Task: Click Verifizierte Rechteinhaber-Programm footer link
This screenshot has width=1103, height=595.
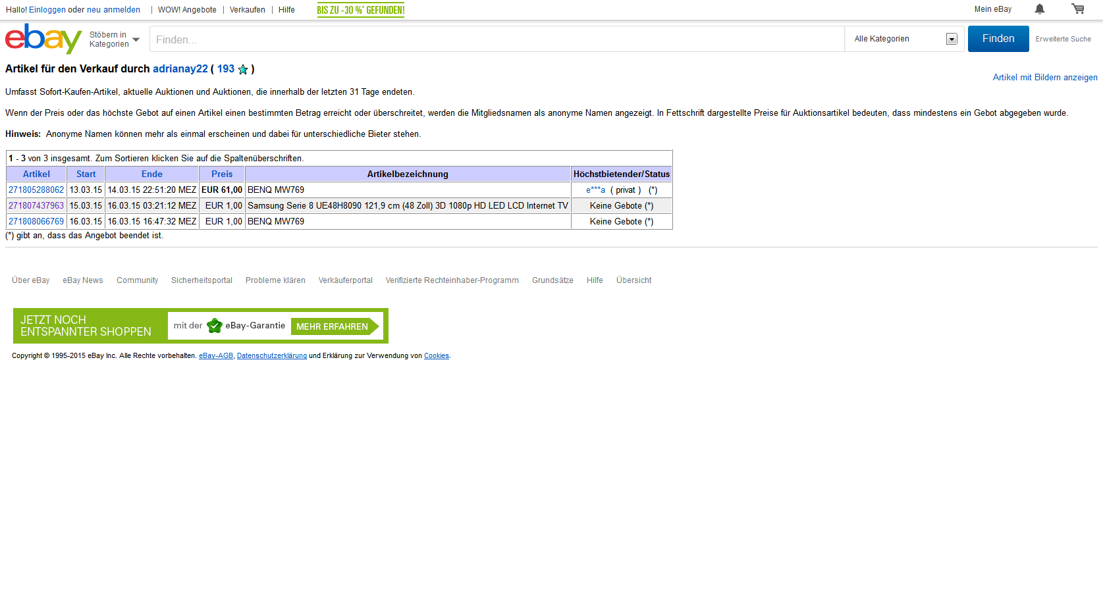Action: pos(452,280)
